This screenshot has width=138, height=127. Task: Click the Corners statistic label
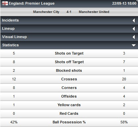point(69,88)
